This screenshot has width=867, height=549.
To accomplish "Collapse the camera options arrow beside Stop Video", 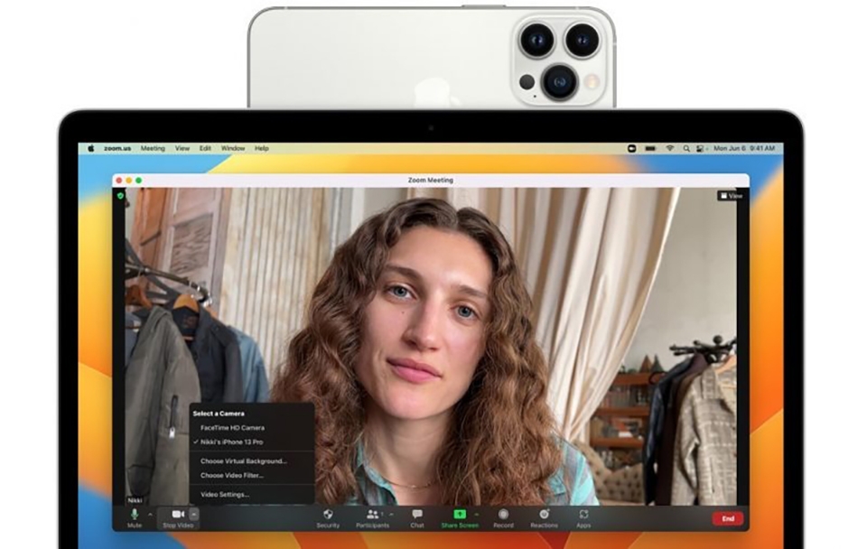I will (x=193, y=514).
